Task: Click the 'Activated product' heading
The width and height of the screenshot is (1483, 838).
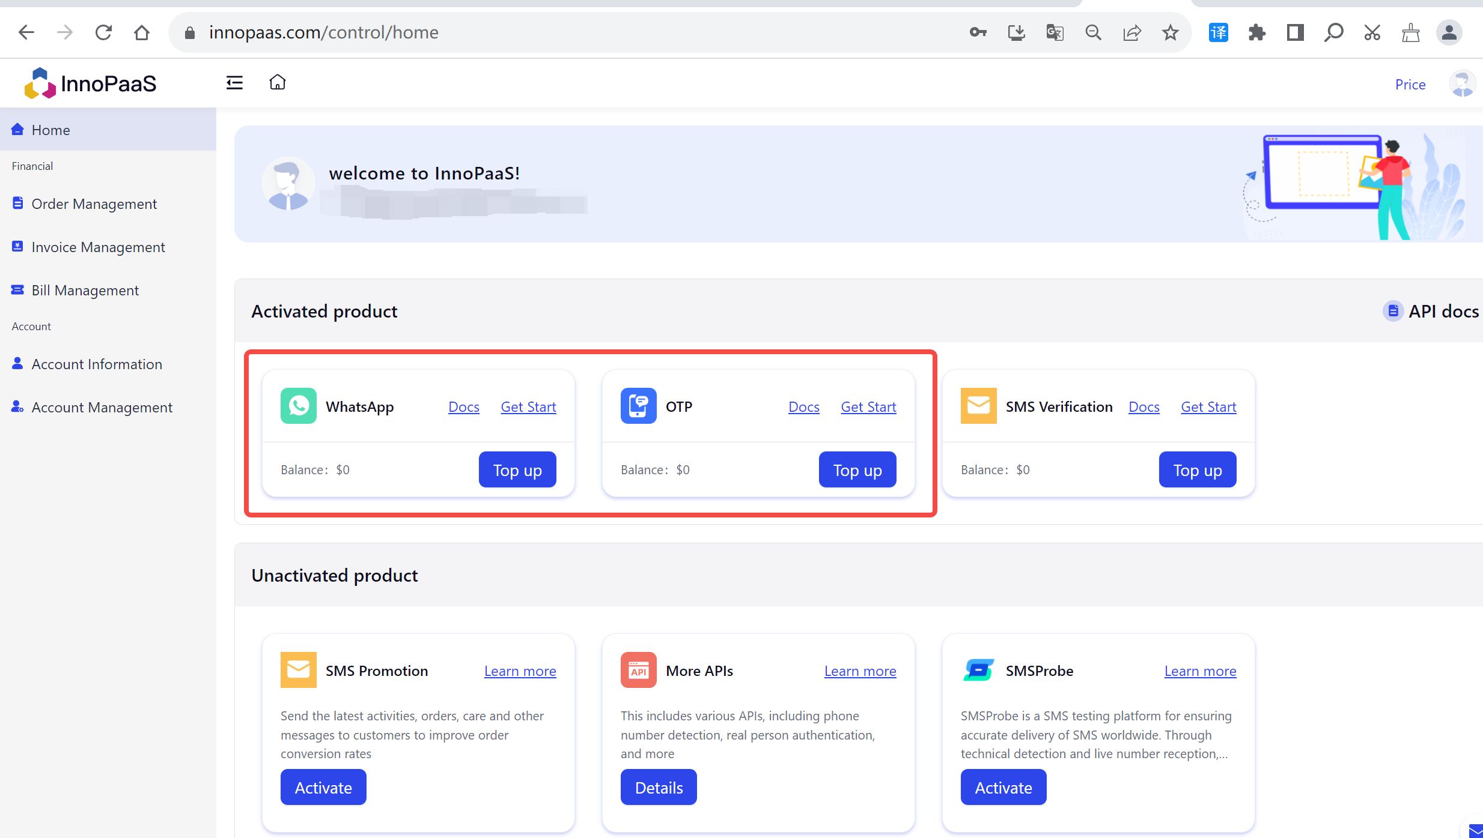Action: [324, 312]
